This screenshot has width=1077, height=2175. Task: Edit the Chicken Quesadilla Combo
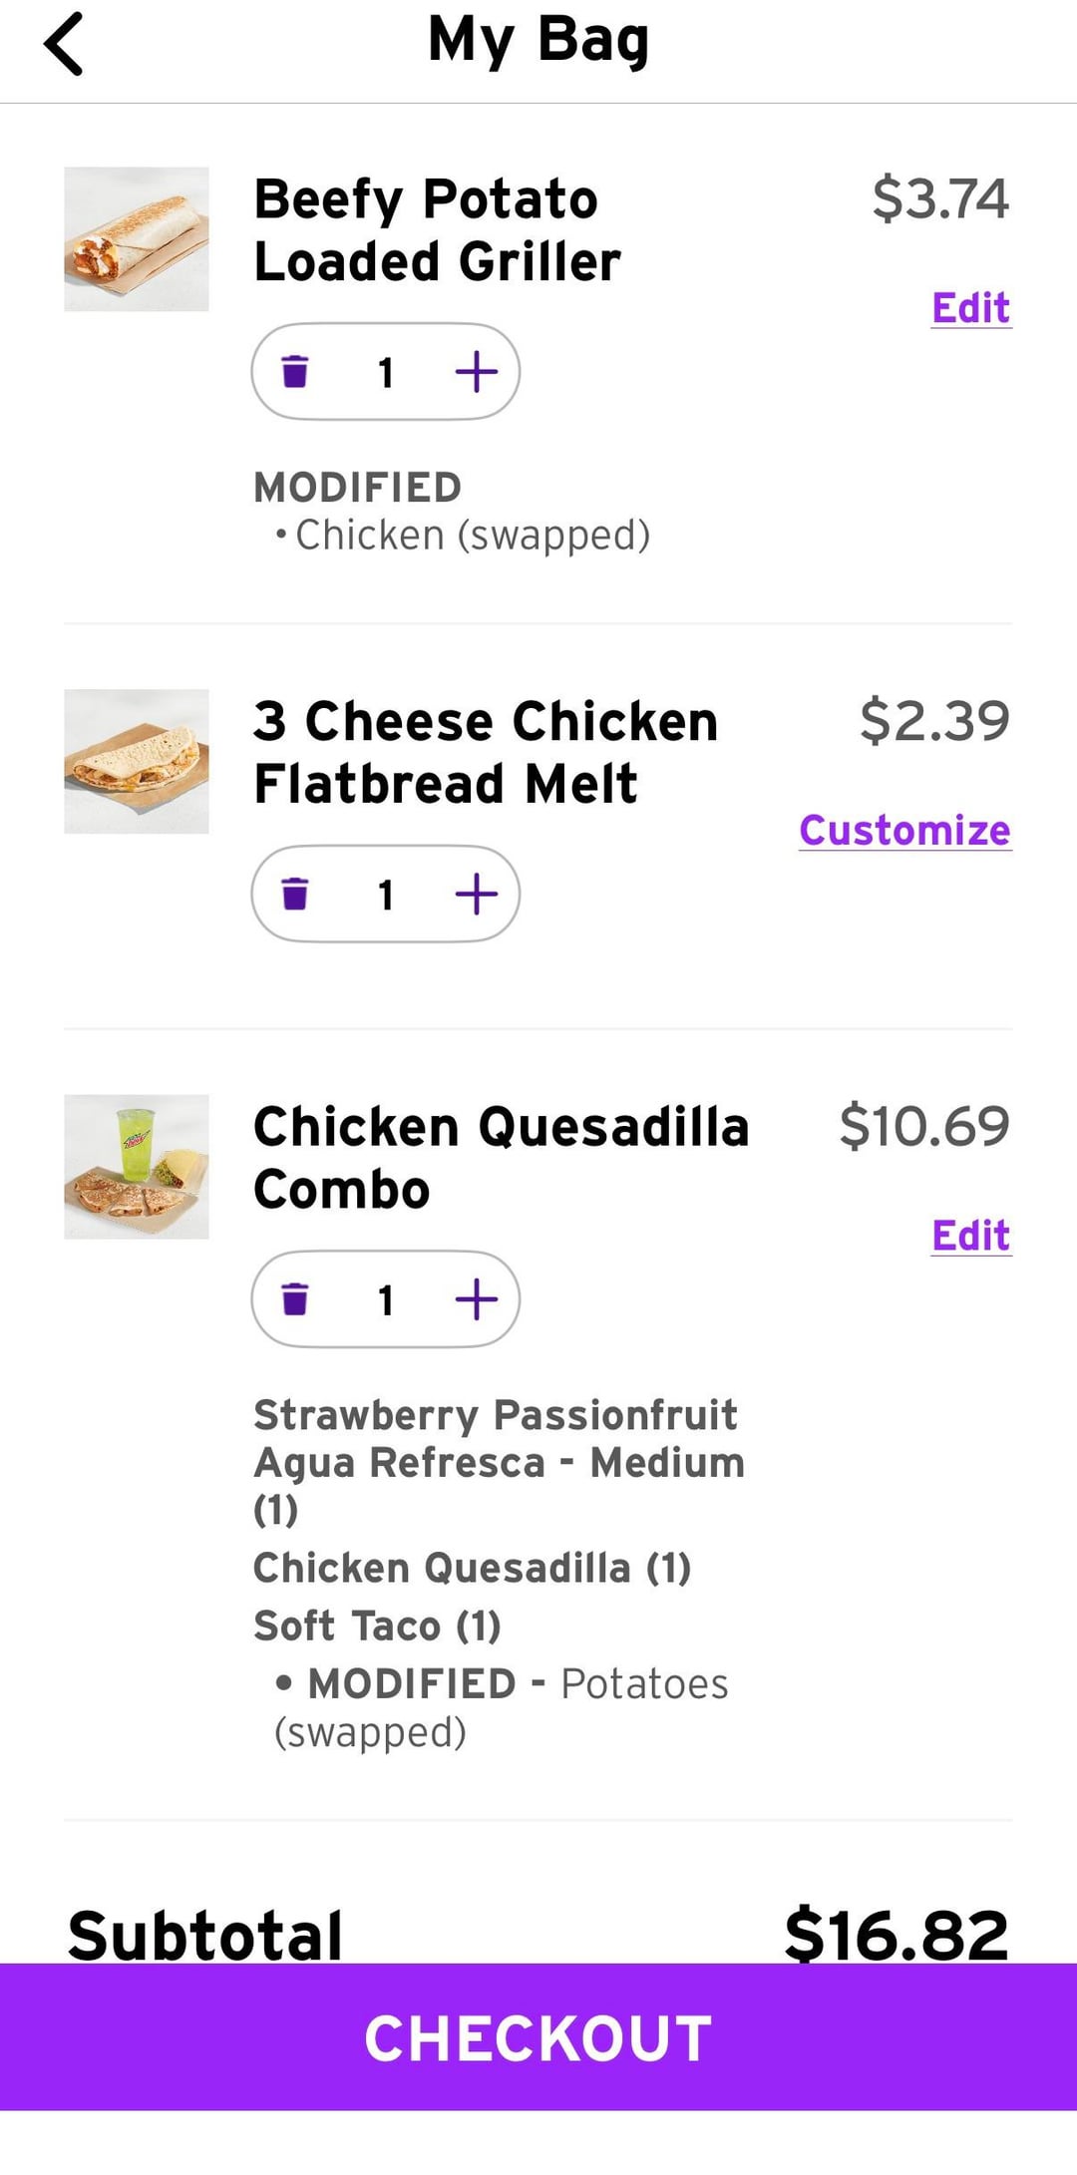[x=970, y=1236]
